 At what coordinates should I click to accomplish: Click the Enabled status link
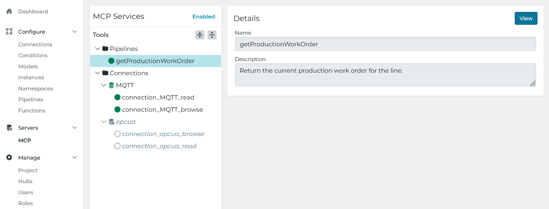203,17
